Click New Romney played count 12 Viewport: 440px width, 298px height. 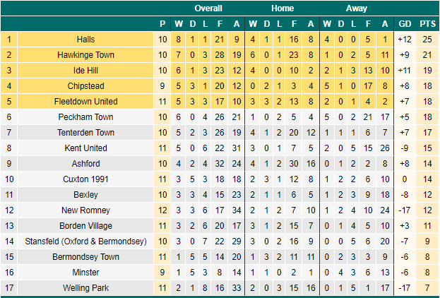tap(162, 210)
